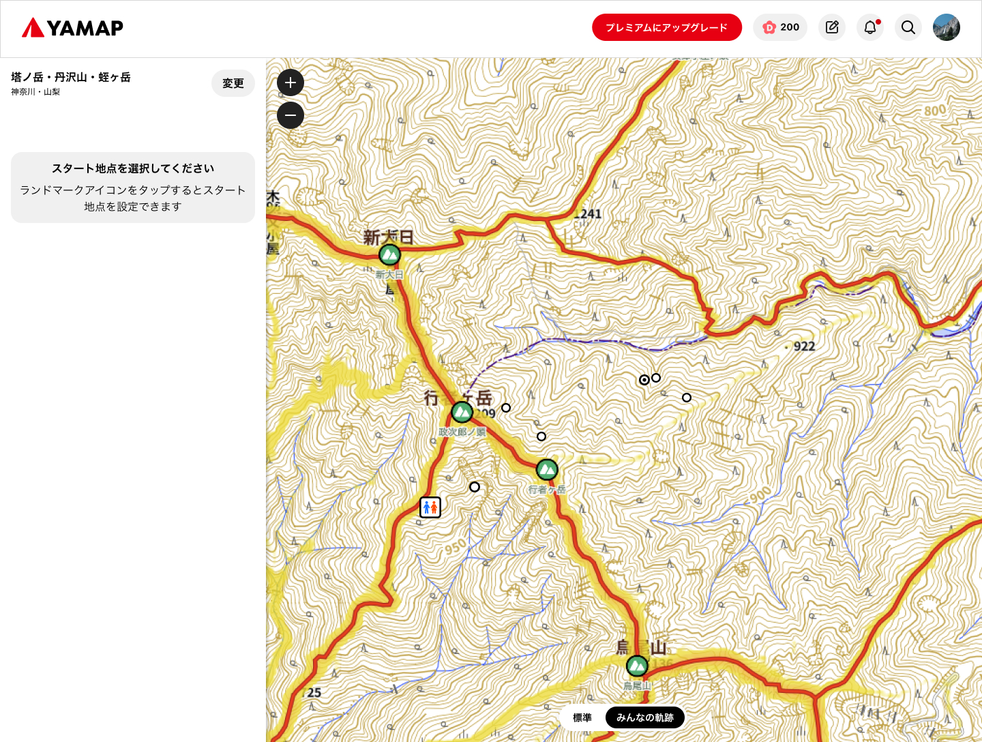Open the search magnifier icon
Viewport: 982px width, 742px height.
click(908, 27)
